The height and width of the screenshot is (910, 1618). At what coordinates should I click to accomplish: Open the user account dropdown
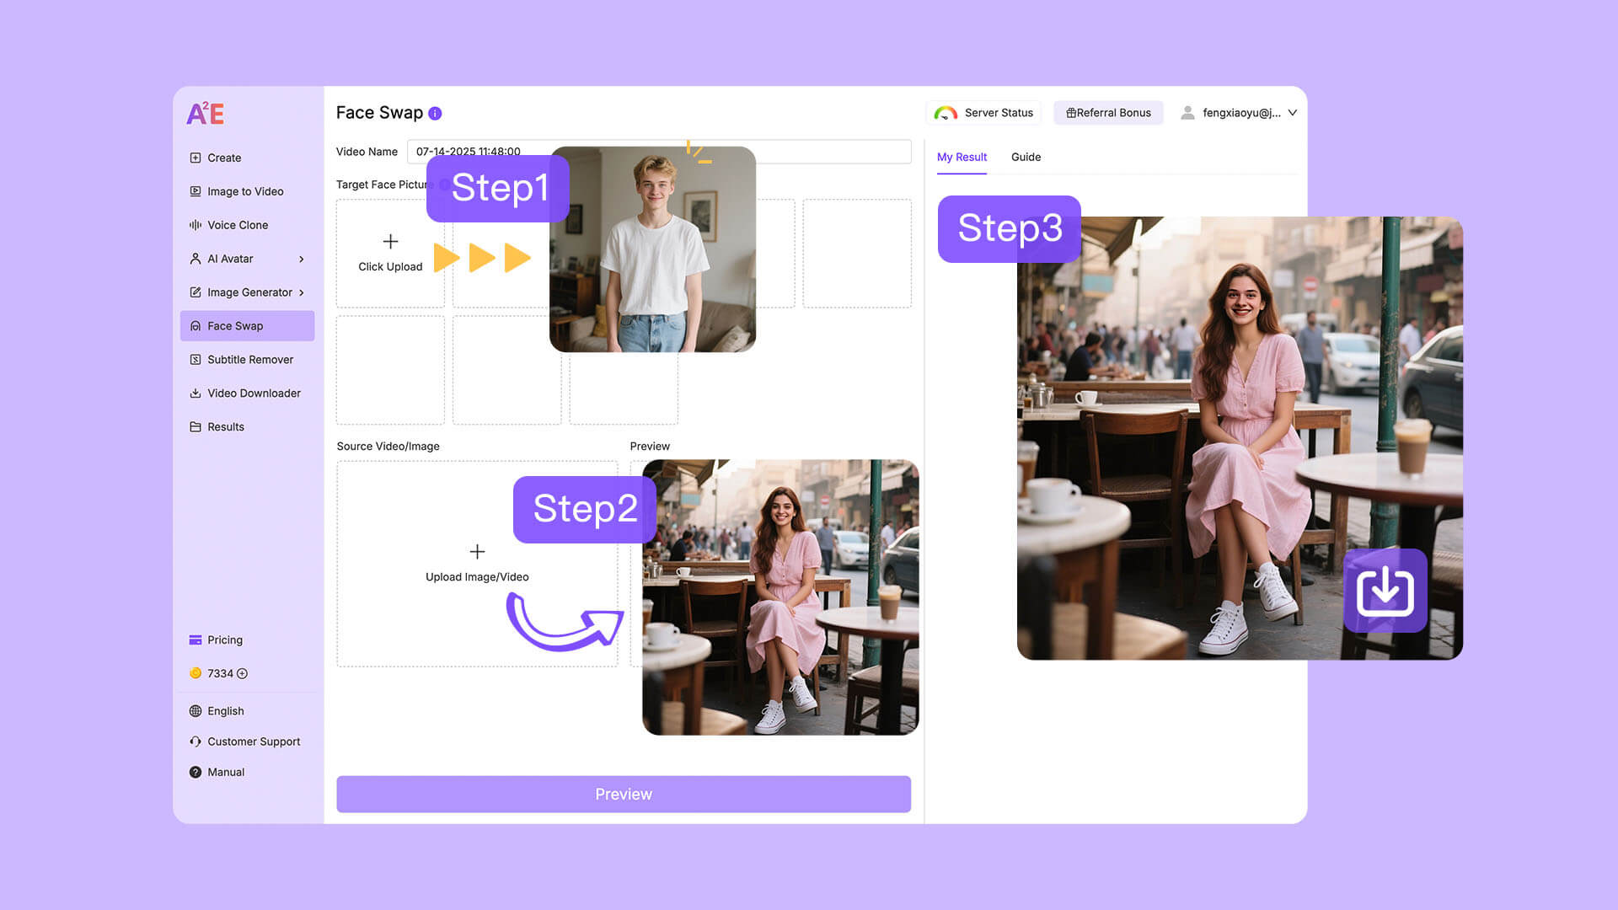(x=1292, y=113)
